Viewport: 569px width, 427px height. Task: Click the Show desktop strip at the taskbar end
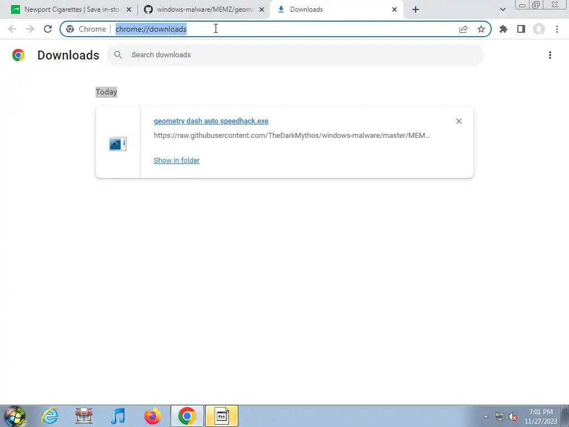pyautogui.click(x=565, y=416)
